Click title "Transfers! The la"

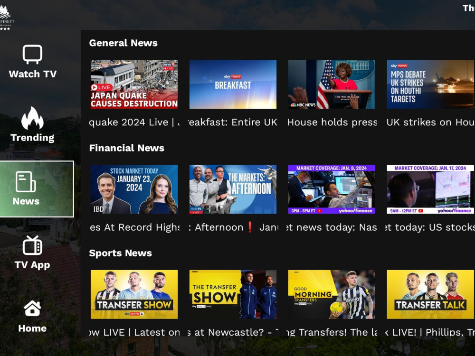click(x=332, y=332)
